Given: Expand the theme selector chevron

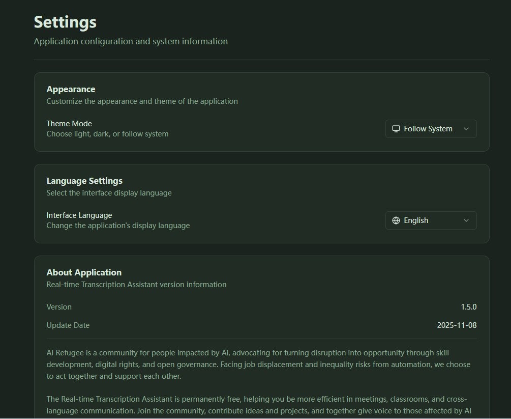Looking at the screenshot, I should 466,129.
